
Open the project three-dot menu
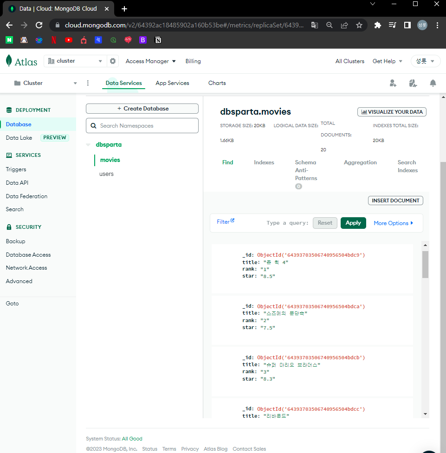coord(88,83)
